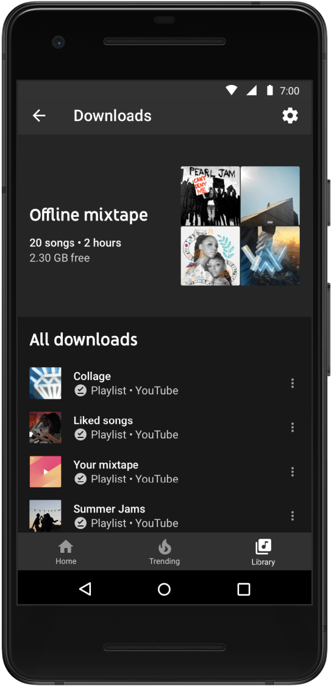
Task: Tap the '20 songs • 2 hours' text
Action: tap(75, 243)
